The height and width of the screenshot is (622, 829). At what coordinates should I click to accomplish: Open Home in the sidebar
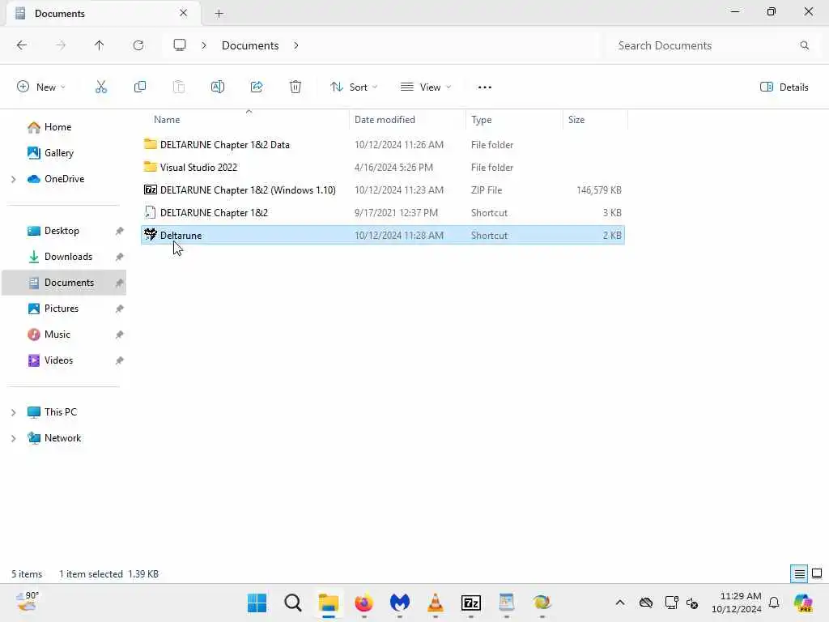[x=57, y=127]
